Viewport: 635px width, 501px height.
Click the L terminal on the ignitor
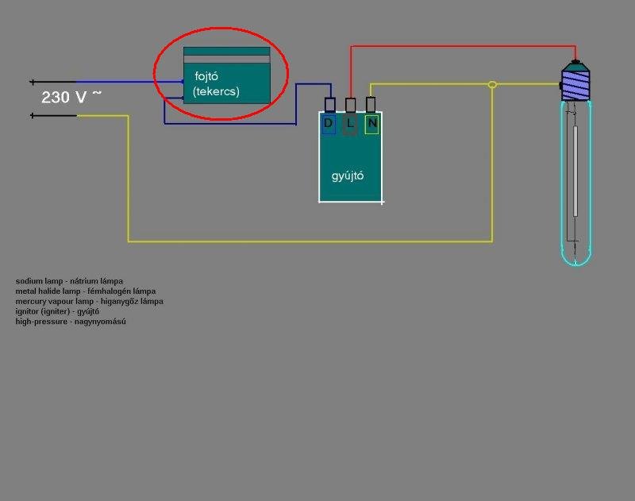point(350,125)
